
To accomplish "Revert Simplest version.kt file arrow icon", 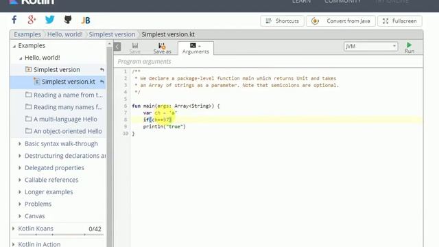I will click(x=102, y=82).
